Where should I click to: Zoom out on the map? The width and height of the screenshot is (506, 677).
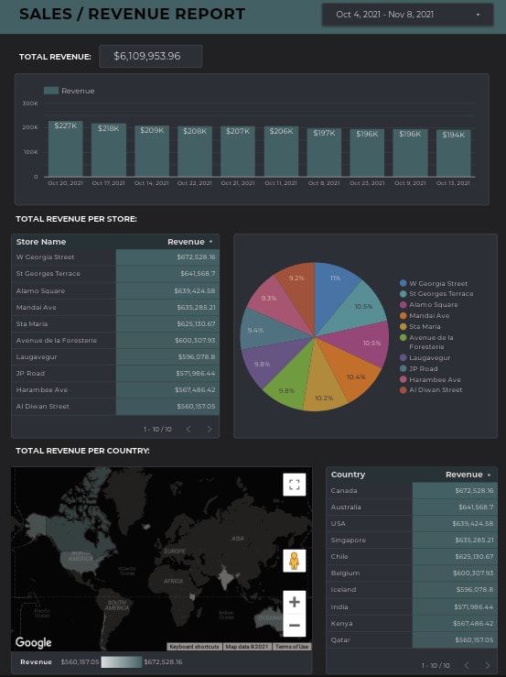pos(295,625)
